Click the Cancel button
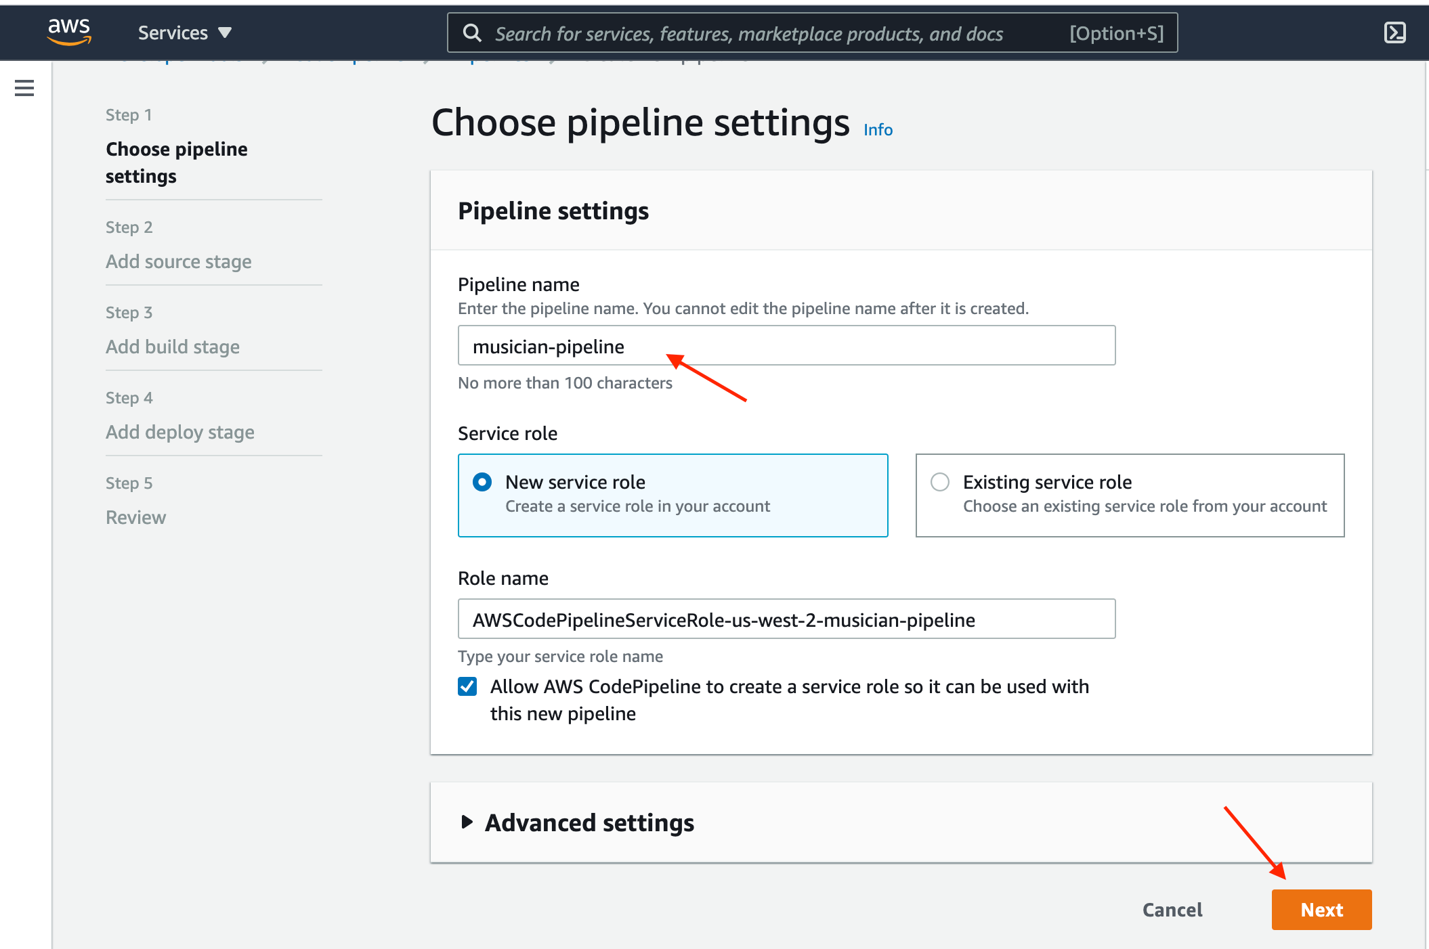Screen dimensions: 1429x949 1172,910
